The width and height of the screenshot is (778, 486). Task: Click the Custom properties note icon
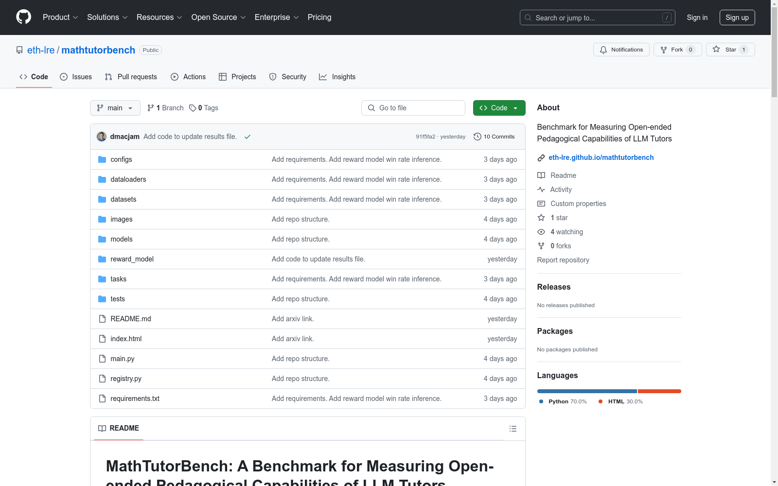click(x=541, y=204)
